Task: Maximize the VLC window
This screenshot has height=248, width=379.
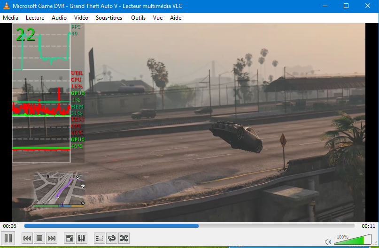Action: click(346, 6)
